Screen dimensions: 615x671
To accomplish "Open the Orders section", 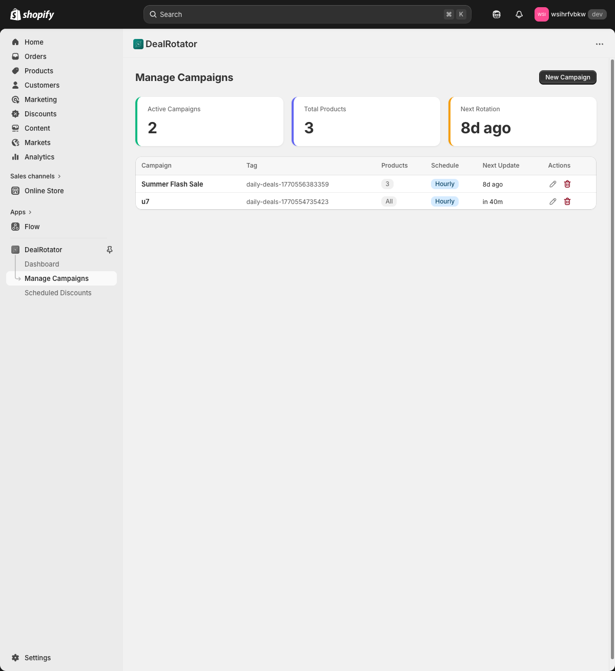I will tap(35, 56).
